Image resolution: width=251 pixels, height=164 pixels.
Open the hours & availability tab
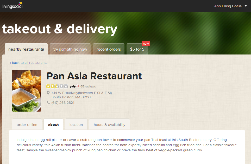110,125
